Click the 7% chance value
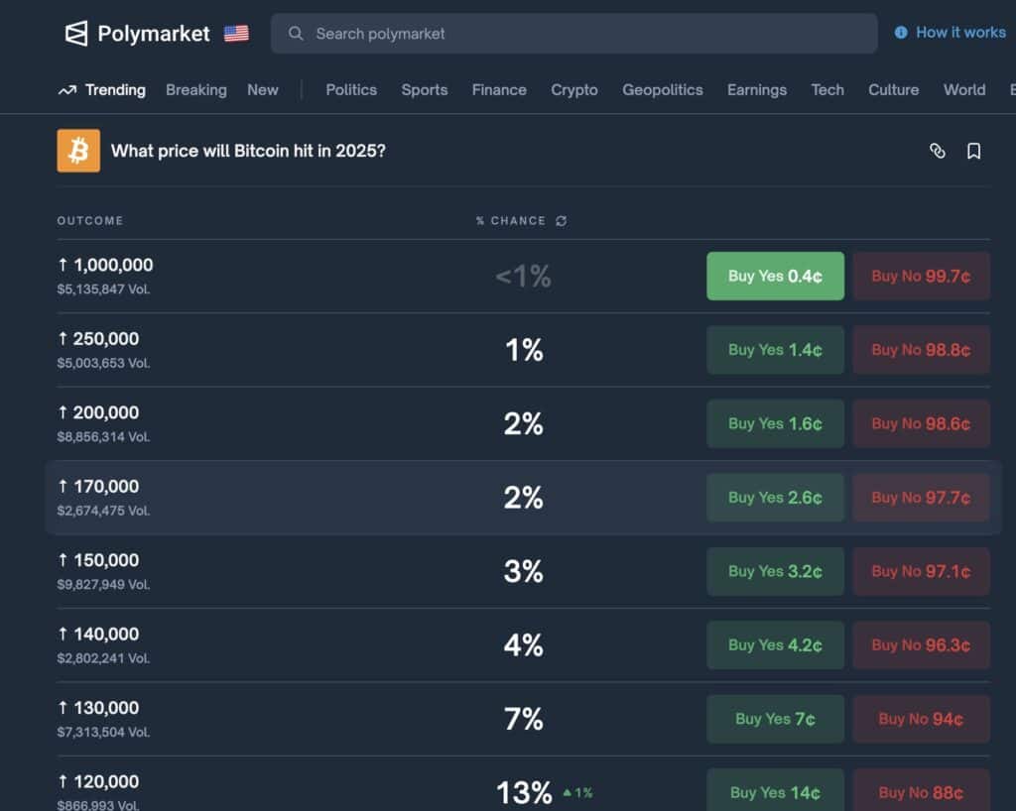 tap(524, 719)
